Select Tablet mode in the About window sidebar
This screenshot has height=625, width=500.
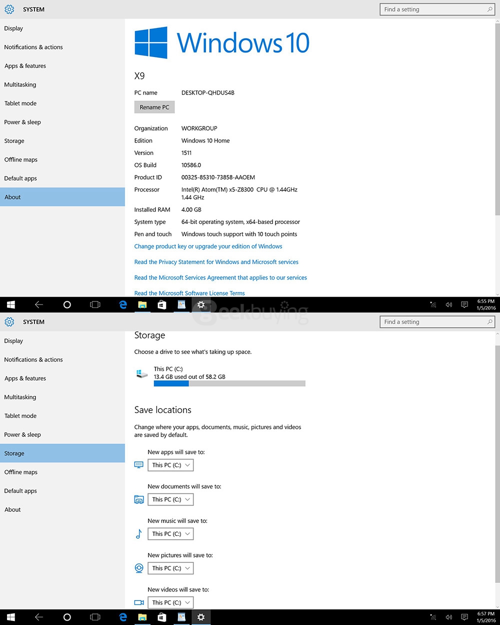tap(62, 103)
